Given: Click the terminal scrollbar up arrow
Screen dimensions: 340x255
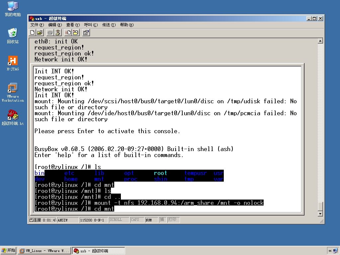Looking at the screenshot, I should (x=320, y=41).
